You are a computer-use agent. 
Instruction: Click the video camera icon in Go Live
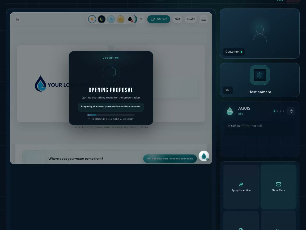coord(153,19)
